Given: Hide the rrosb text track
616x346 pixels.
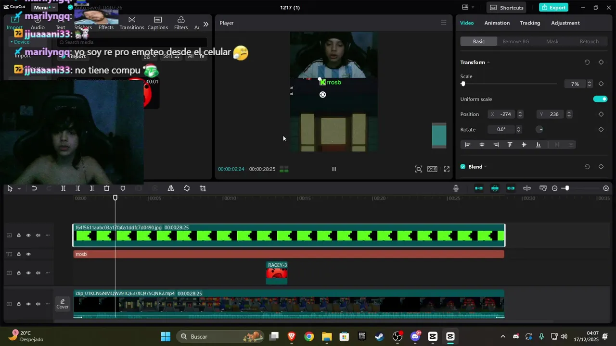Looking at the screenshot, I should point(28,254).
